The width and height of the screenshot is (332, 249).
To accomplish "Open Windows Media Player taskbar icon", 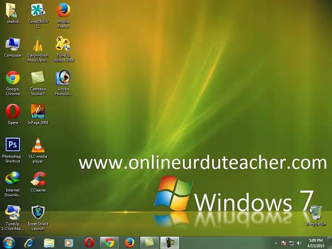I will (68, 243).
